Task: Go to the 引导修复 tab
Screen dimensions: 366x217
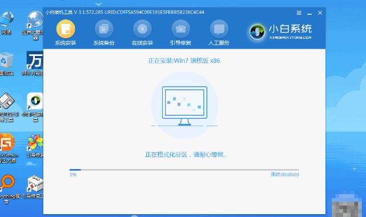Action: click(180, 33)
